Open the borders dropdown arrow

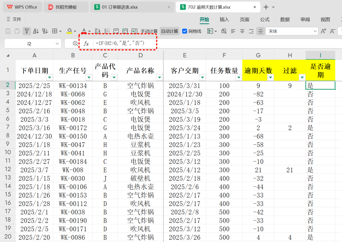(60, 31)
